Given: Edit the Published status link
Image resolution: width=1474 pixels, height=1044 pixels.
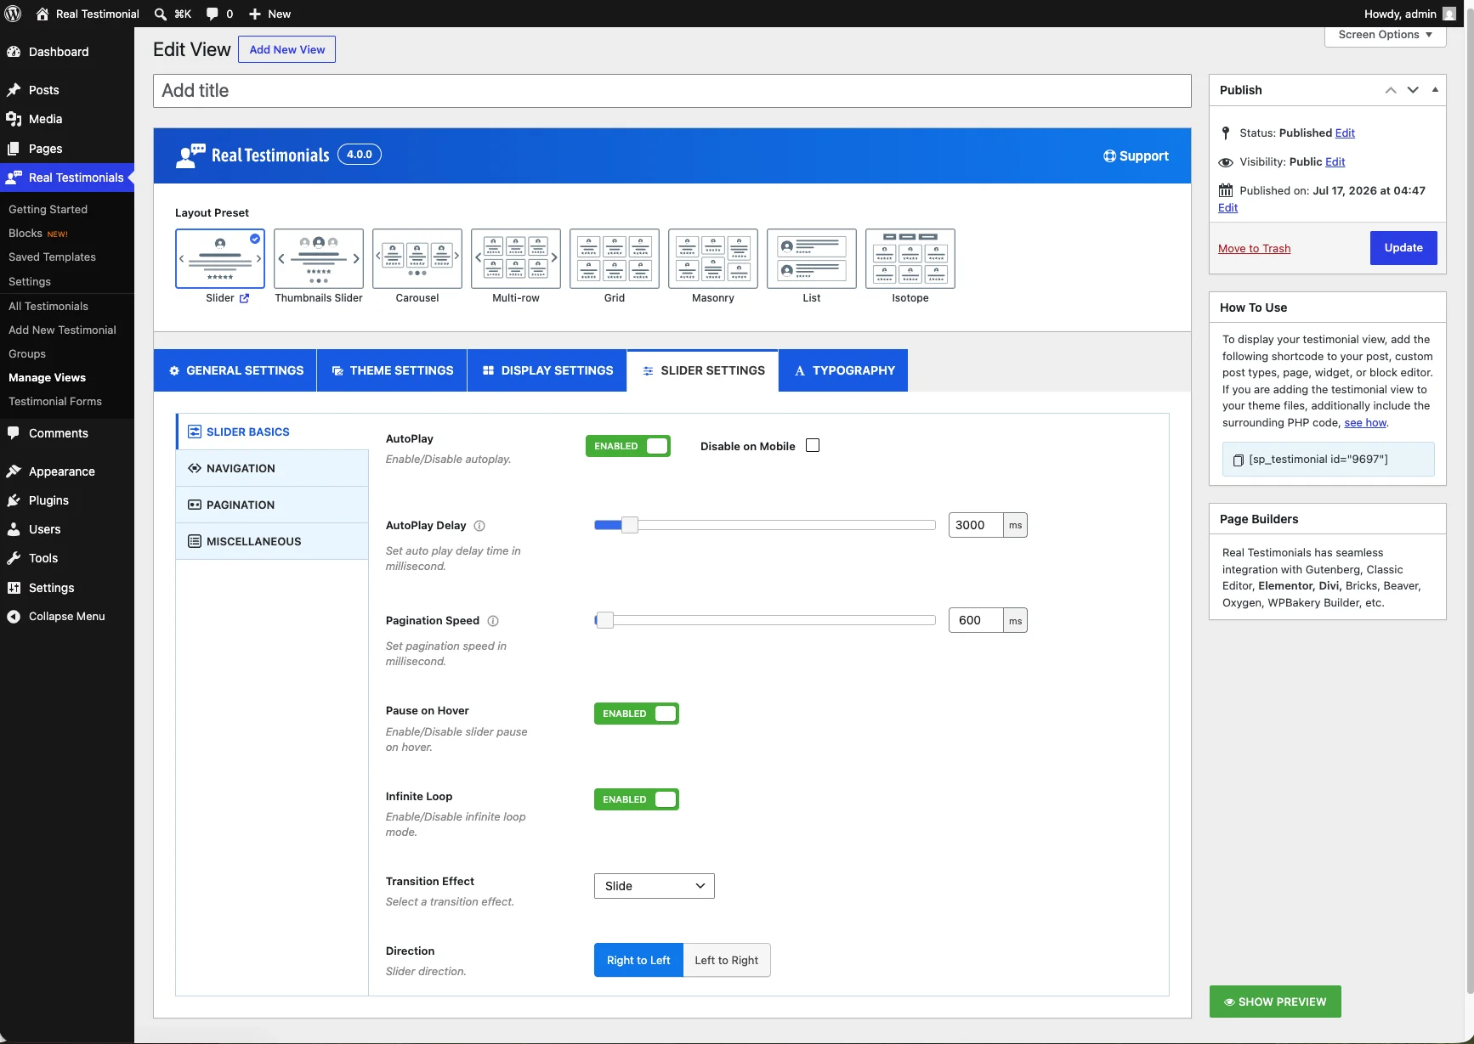Looking at the screenshot, I should 1345,133.
